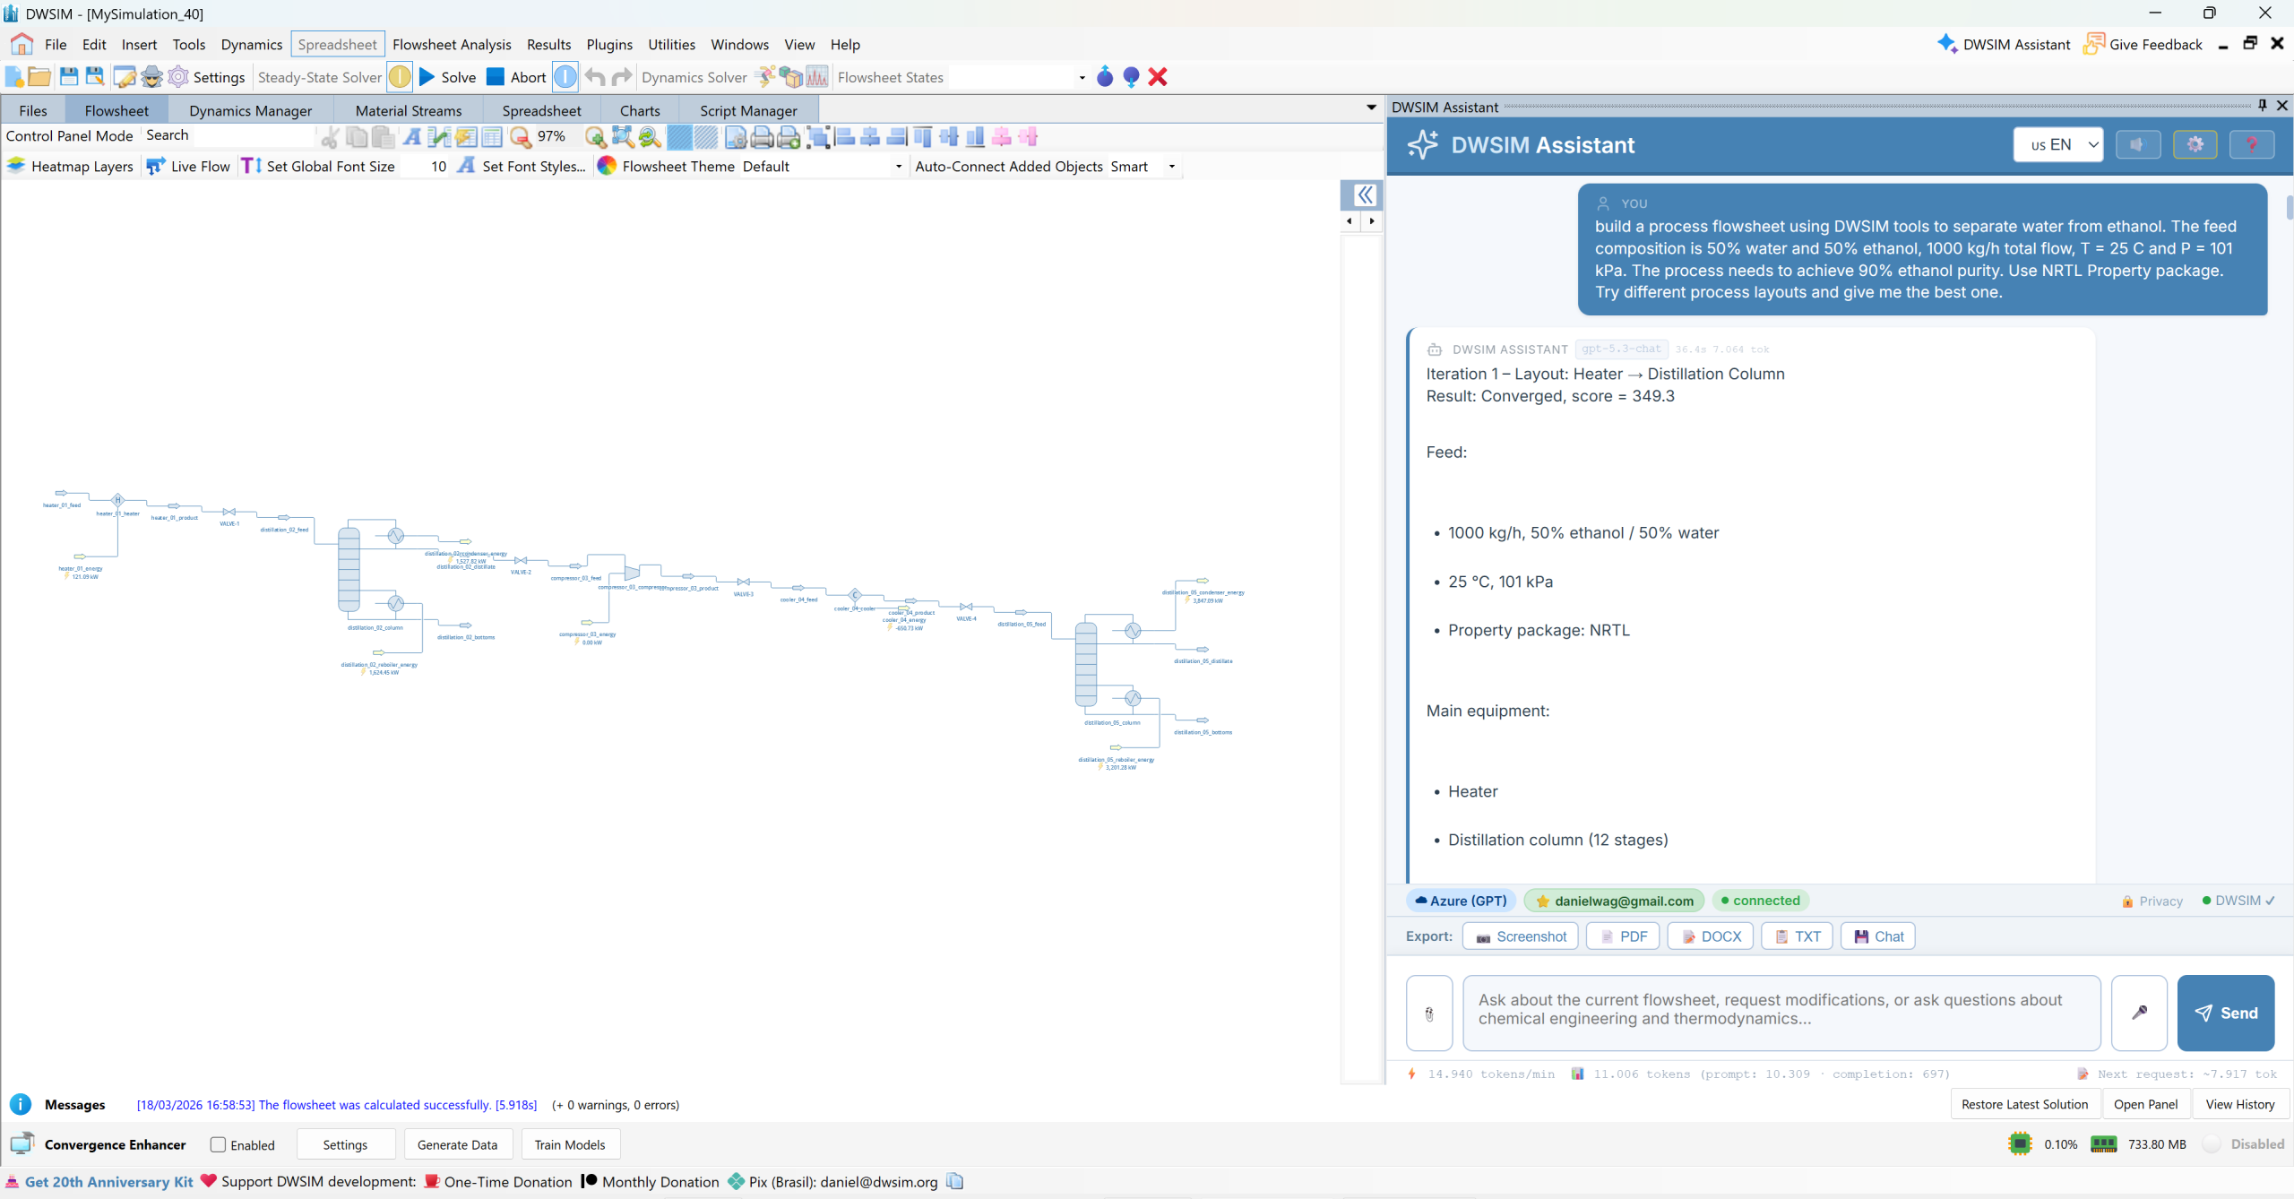Export chat as PDF

click(x=1623, y=936)
